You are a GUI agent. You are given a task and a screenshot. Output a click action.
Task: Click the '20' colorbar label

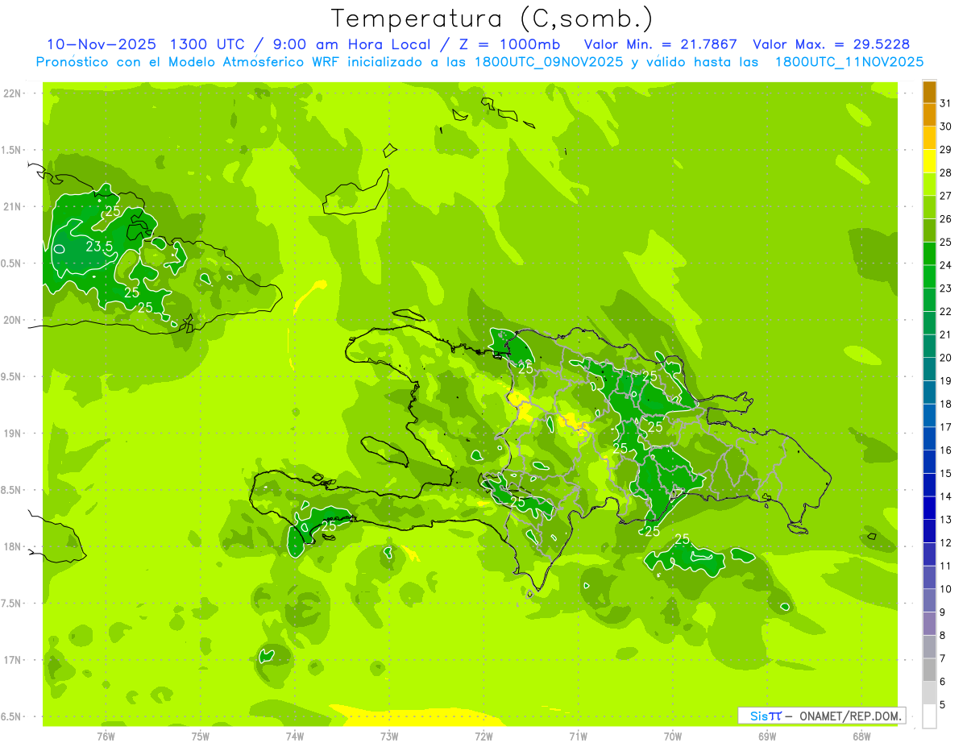946,358
